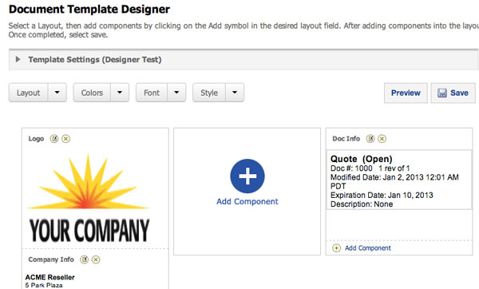The height and width of the screenshot is (289, 479).
Task: Click the small plus icon under Doc Info
Action: coord(336,247)
